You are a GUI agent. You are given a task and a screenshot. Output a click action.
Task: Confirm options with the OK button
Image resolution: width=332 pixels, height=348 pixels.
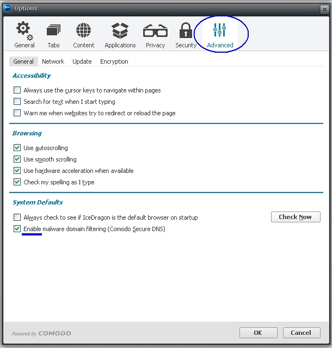pyautogui.click(x=258, y=333)
